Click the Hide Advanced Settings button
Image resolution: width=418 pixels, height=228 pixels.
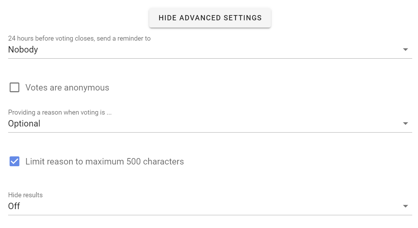[x=210, y=18]
